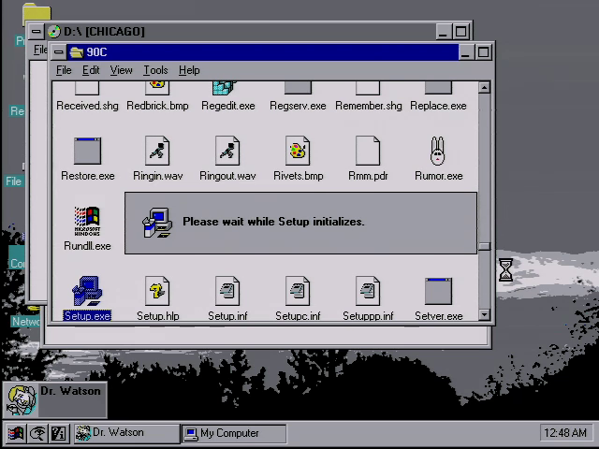Open the Help menu
The image size is (599, 449).
[189, 70]
